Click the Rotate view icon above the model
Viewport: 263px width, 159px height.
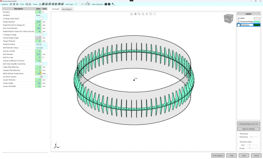[x=151, y=14]
